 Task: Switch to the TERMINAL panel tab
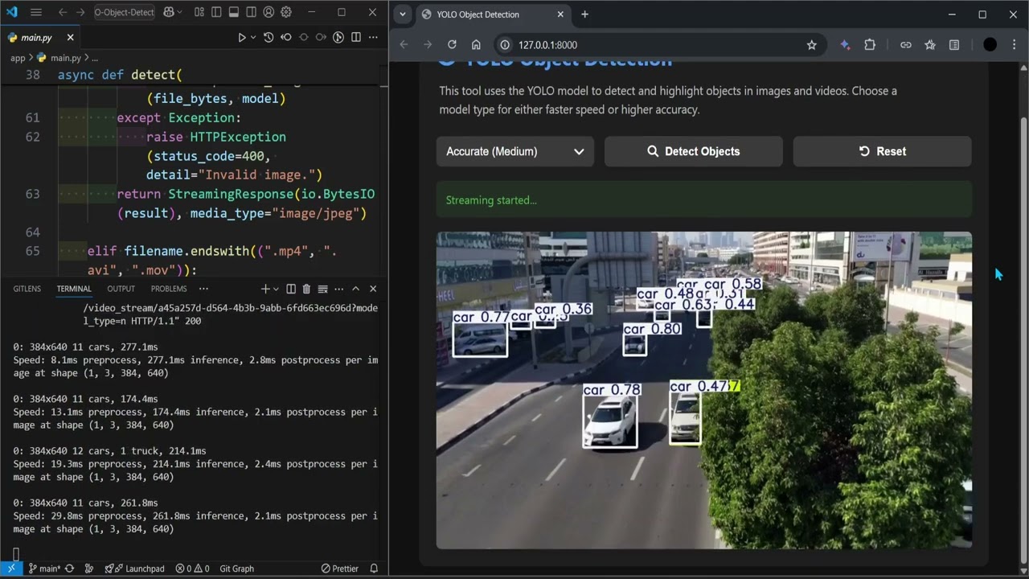[74, 289]
